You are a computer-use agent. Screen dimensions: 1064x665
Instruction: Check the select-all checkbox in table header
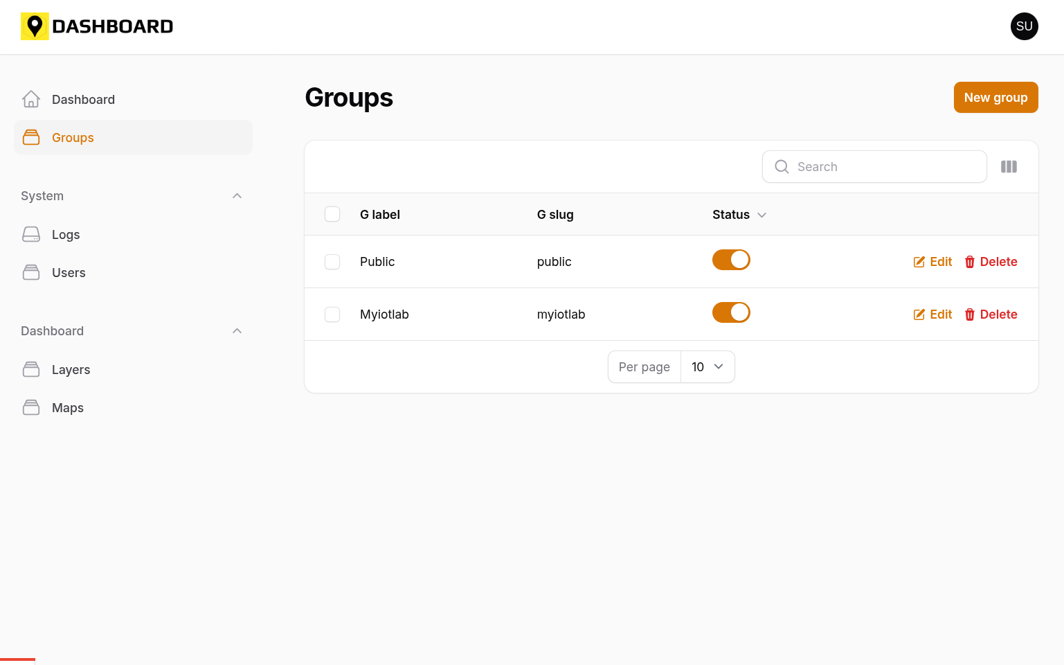click(332, 215)
